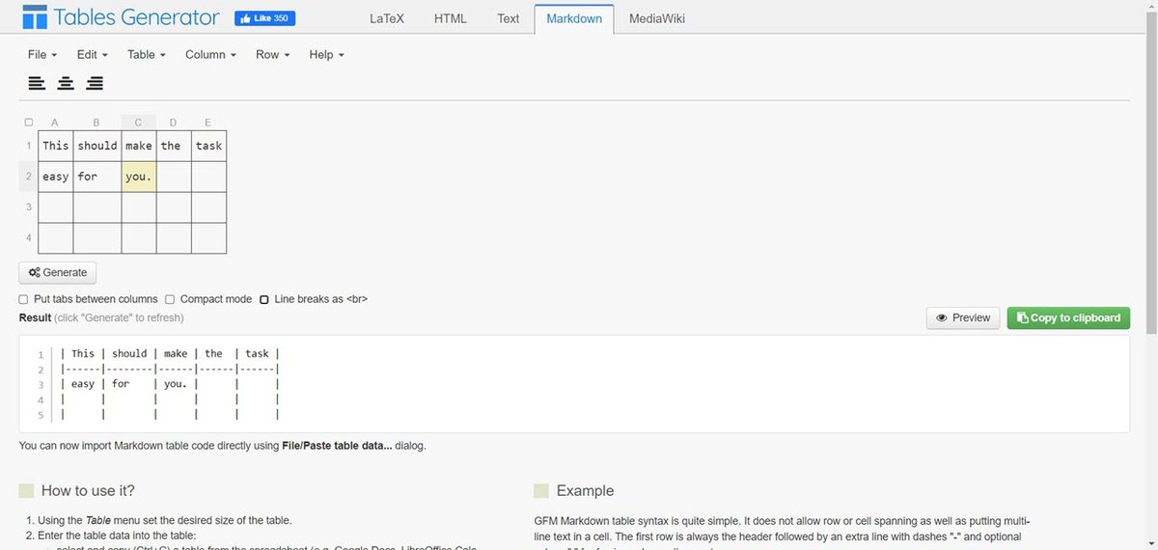Select column A header

coord(55,123)
